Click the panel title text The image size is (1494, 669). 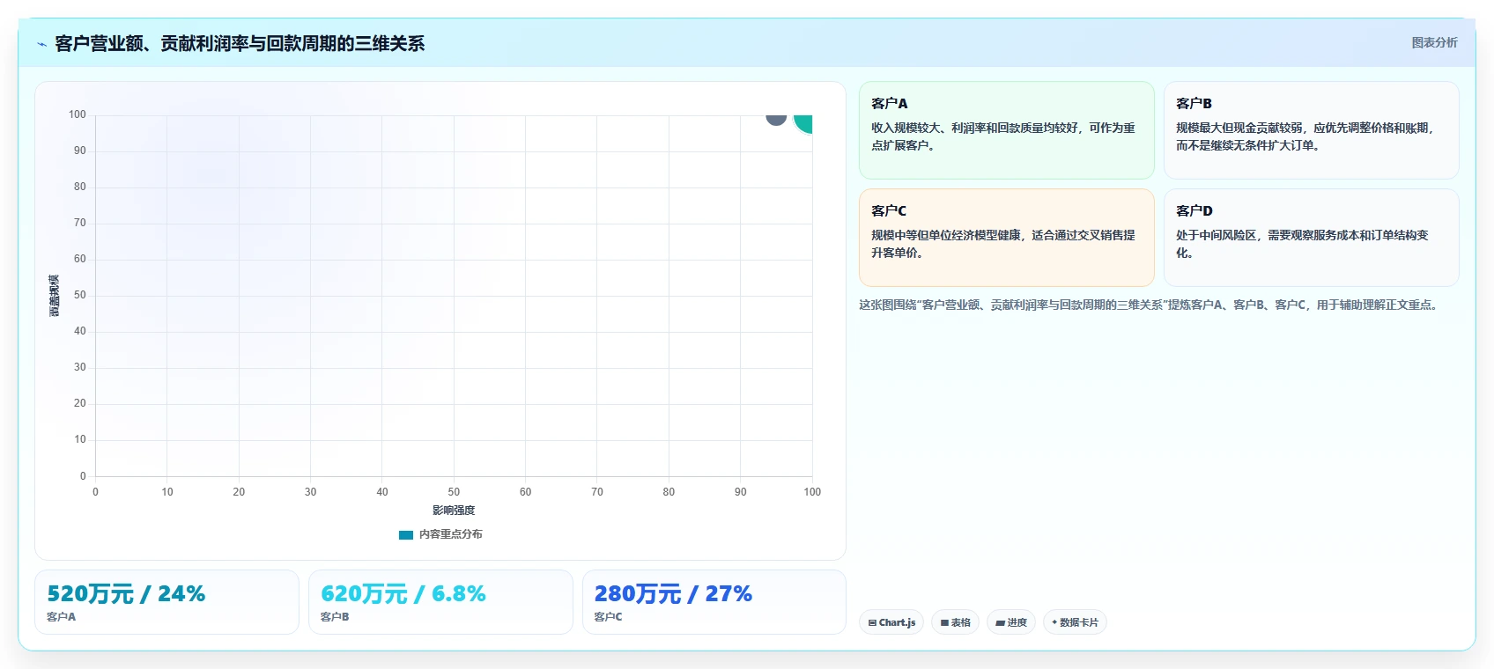coord(240,44)
